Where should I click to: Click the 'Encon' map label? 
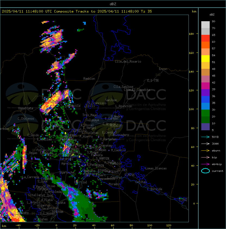[x=163, y=69]
